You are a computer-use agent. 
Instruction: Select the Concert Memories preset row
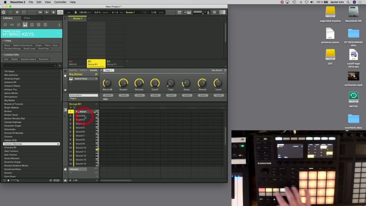pyautogui.click(x=31, y=144)
